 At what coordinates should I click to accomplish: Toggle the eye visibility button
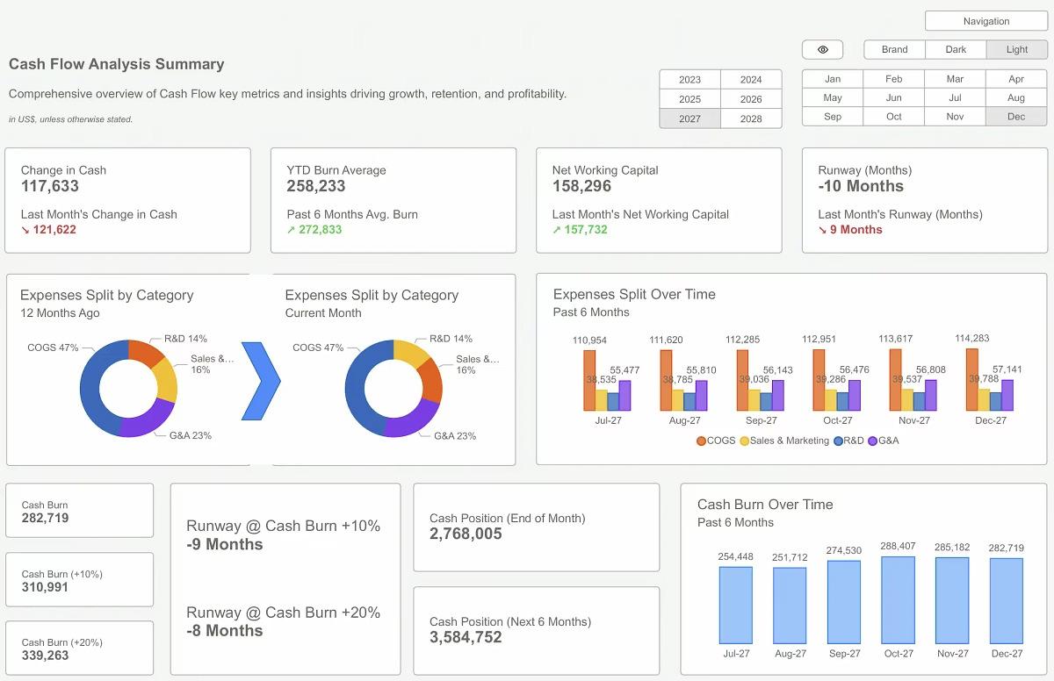tap(822, 50)
